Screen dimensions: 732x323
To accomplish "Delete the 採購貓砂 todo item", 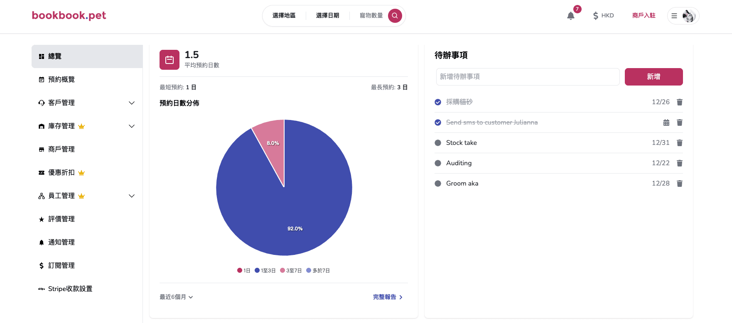I will pyautogui.click(x=680, y=102).
